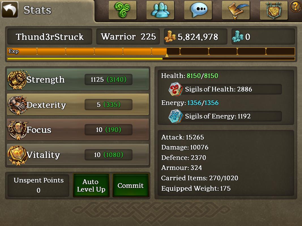Open the shield inventory icon
Viewport: 302px width, 226px height.
(274, 10)
